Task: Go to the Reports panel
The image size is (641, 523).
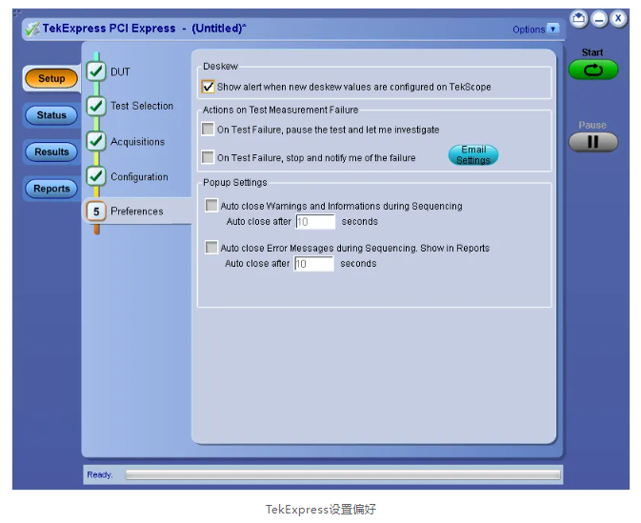Action: (x=51, y=189)
